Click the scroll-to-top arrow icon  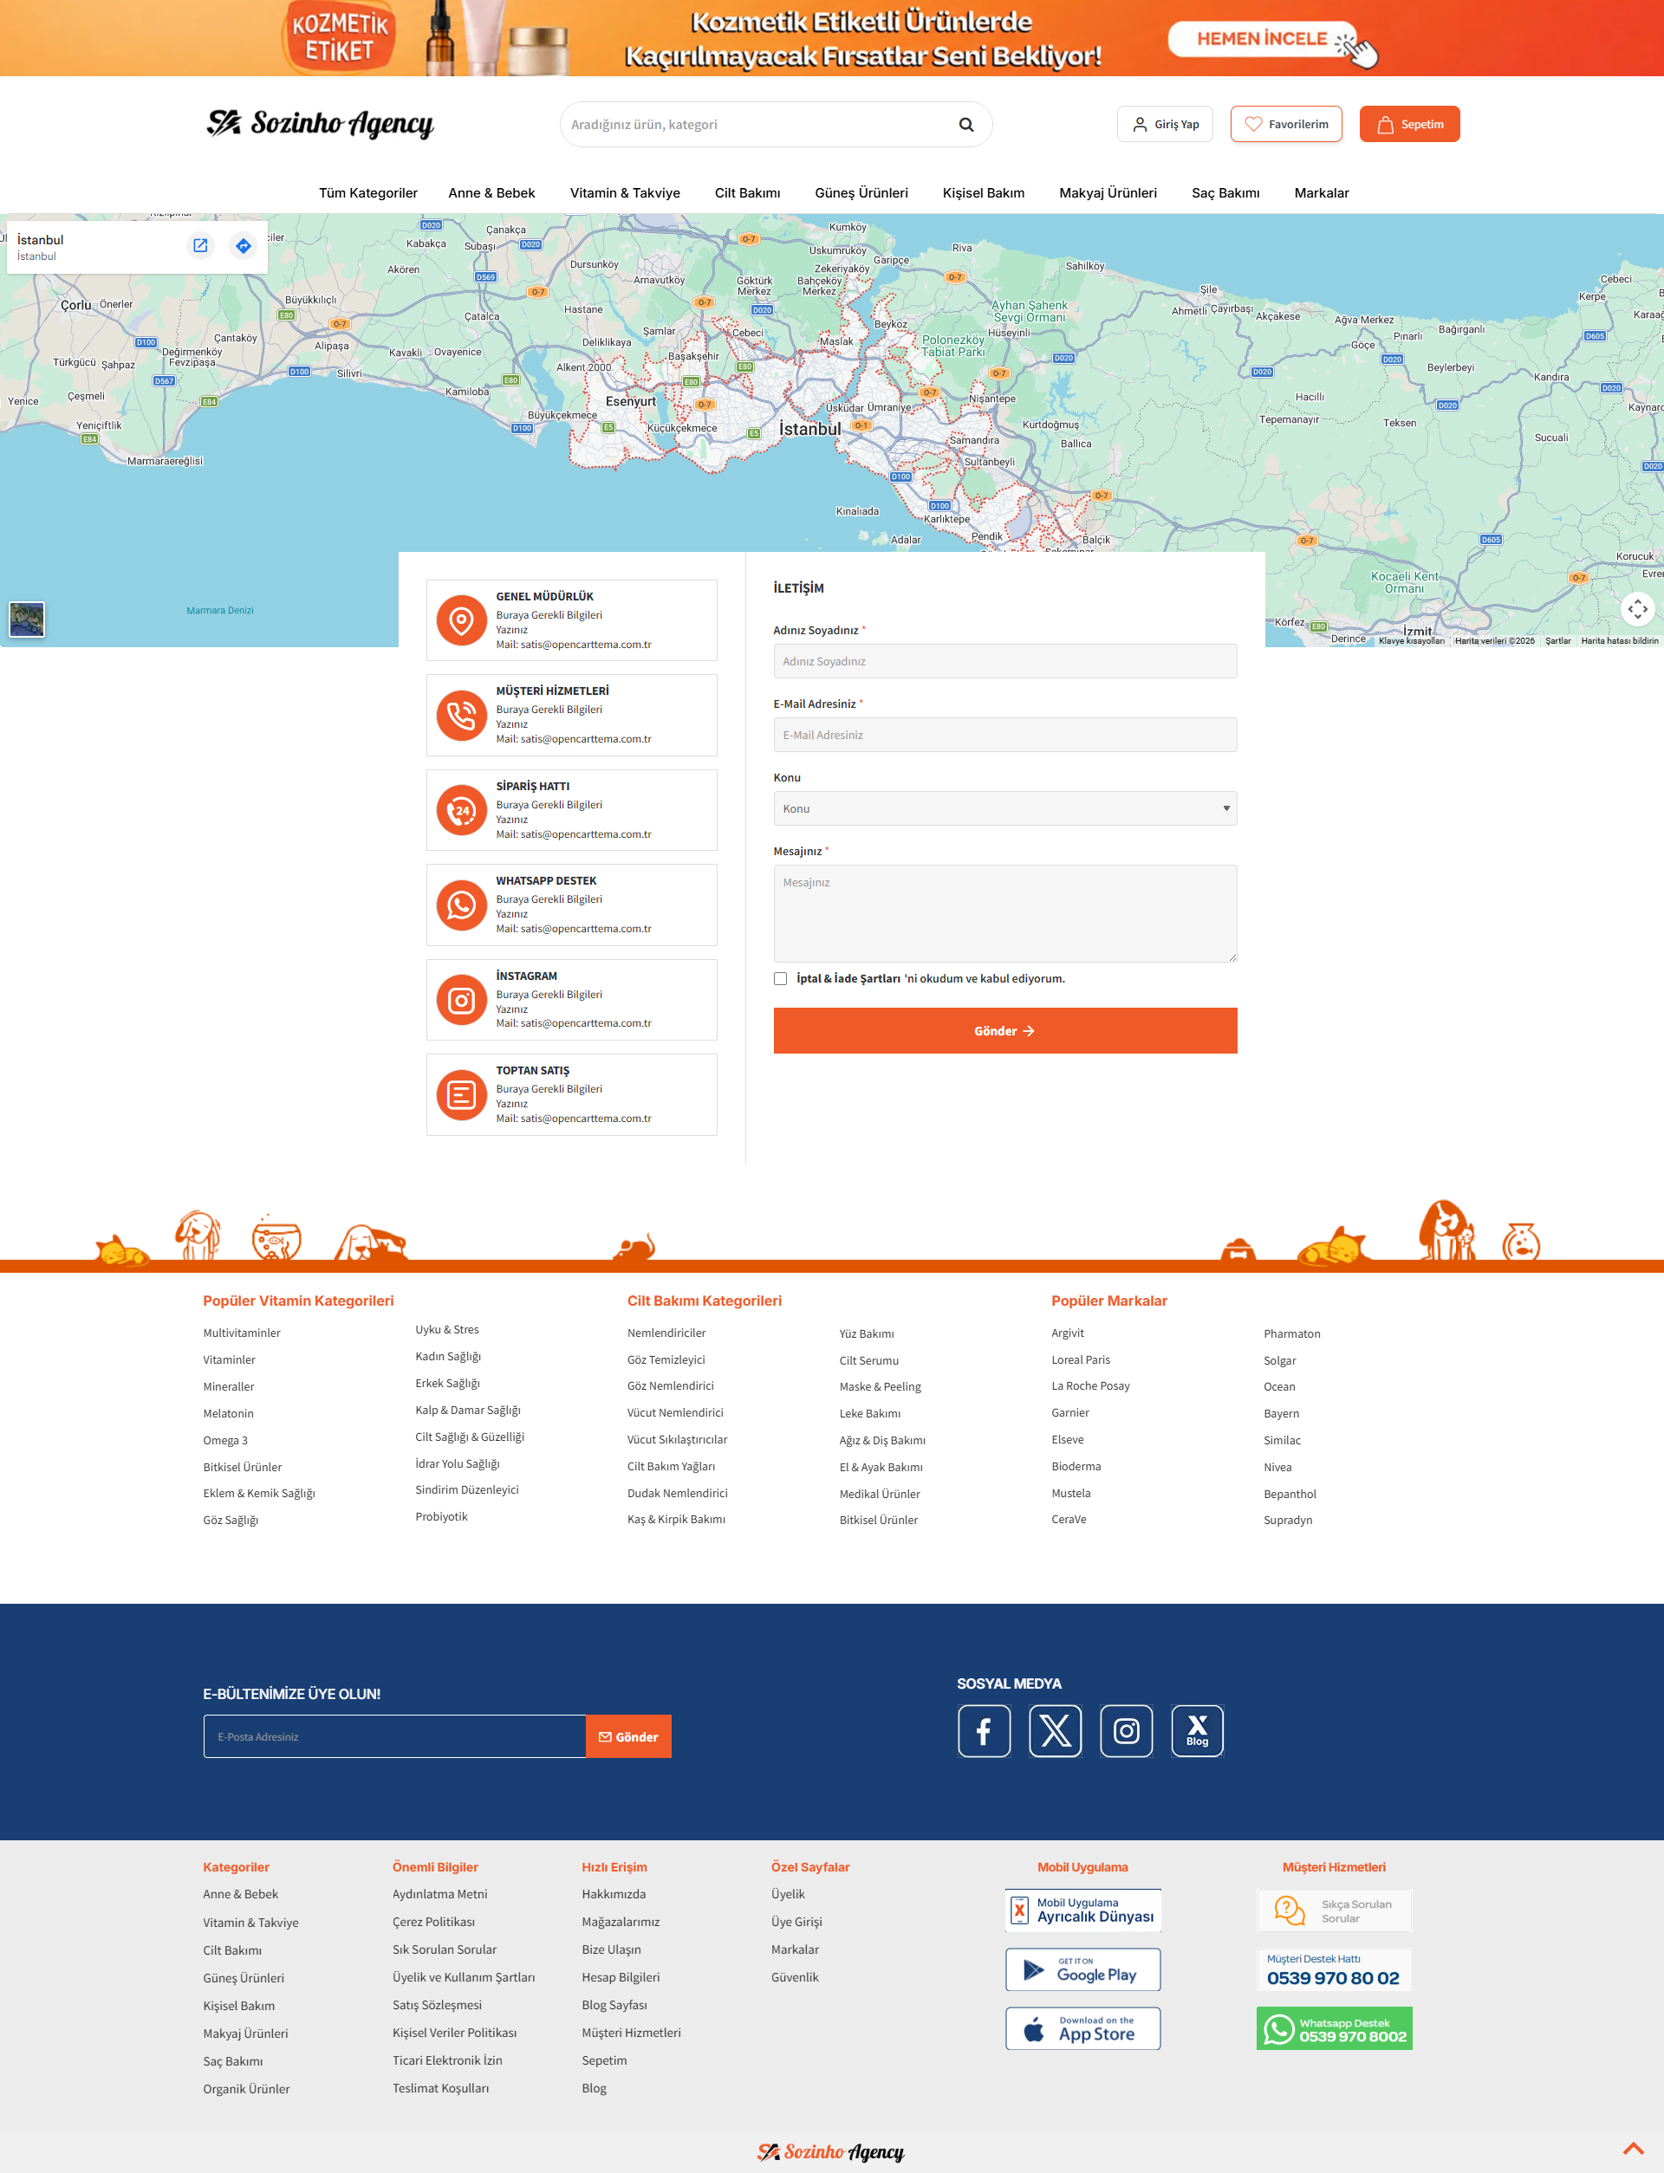point(1634,2147)
